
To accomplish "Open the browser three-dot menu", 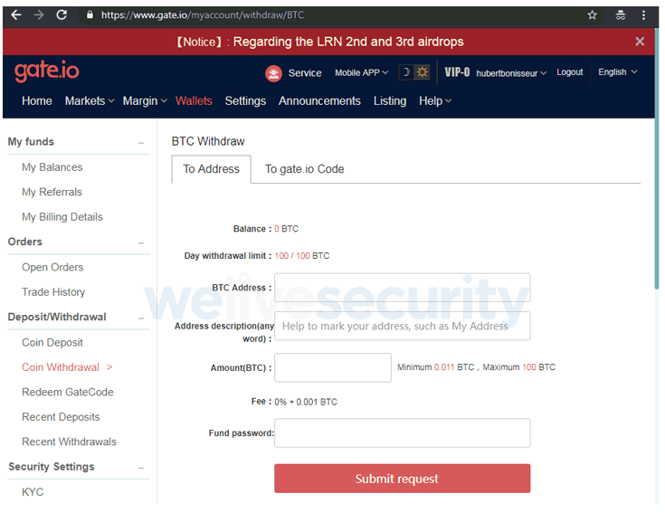I will [x=643, y=15].
